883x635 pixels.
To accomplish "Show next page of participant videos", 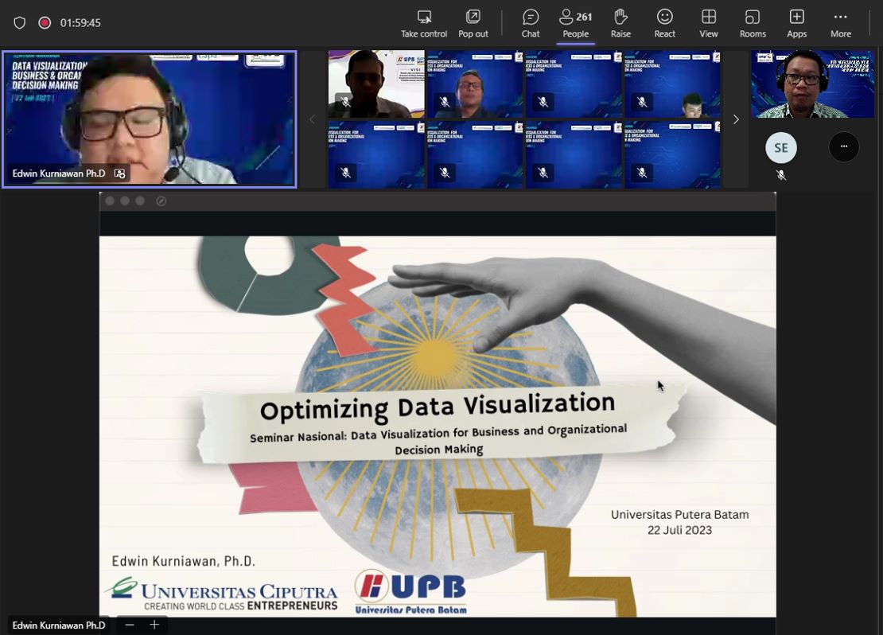I will tap(736, 119).
